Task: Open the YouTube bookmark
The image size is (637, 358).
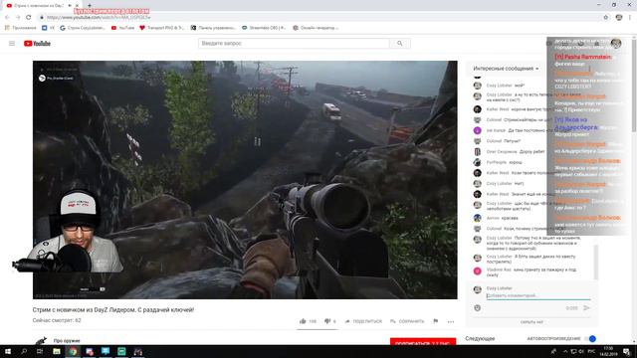Action: tap(122, 28)
